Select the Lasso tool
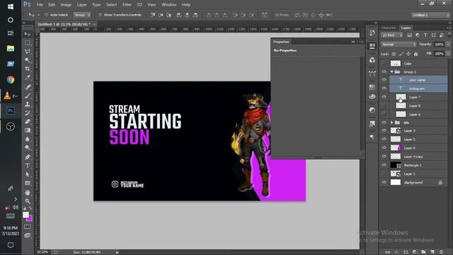Image resolution: width=453 pixels, height=255 pixels. (28, 52)
